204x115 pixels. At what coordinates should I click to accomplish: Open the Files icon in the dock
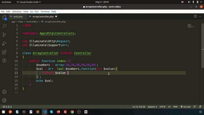click(4, 112)
